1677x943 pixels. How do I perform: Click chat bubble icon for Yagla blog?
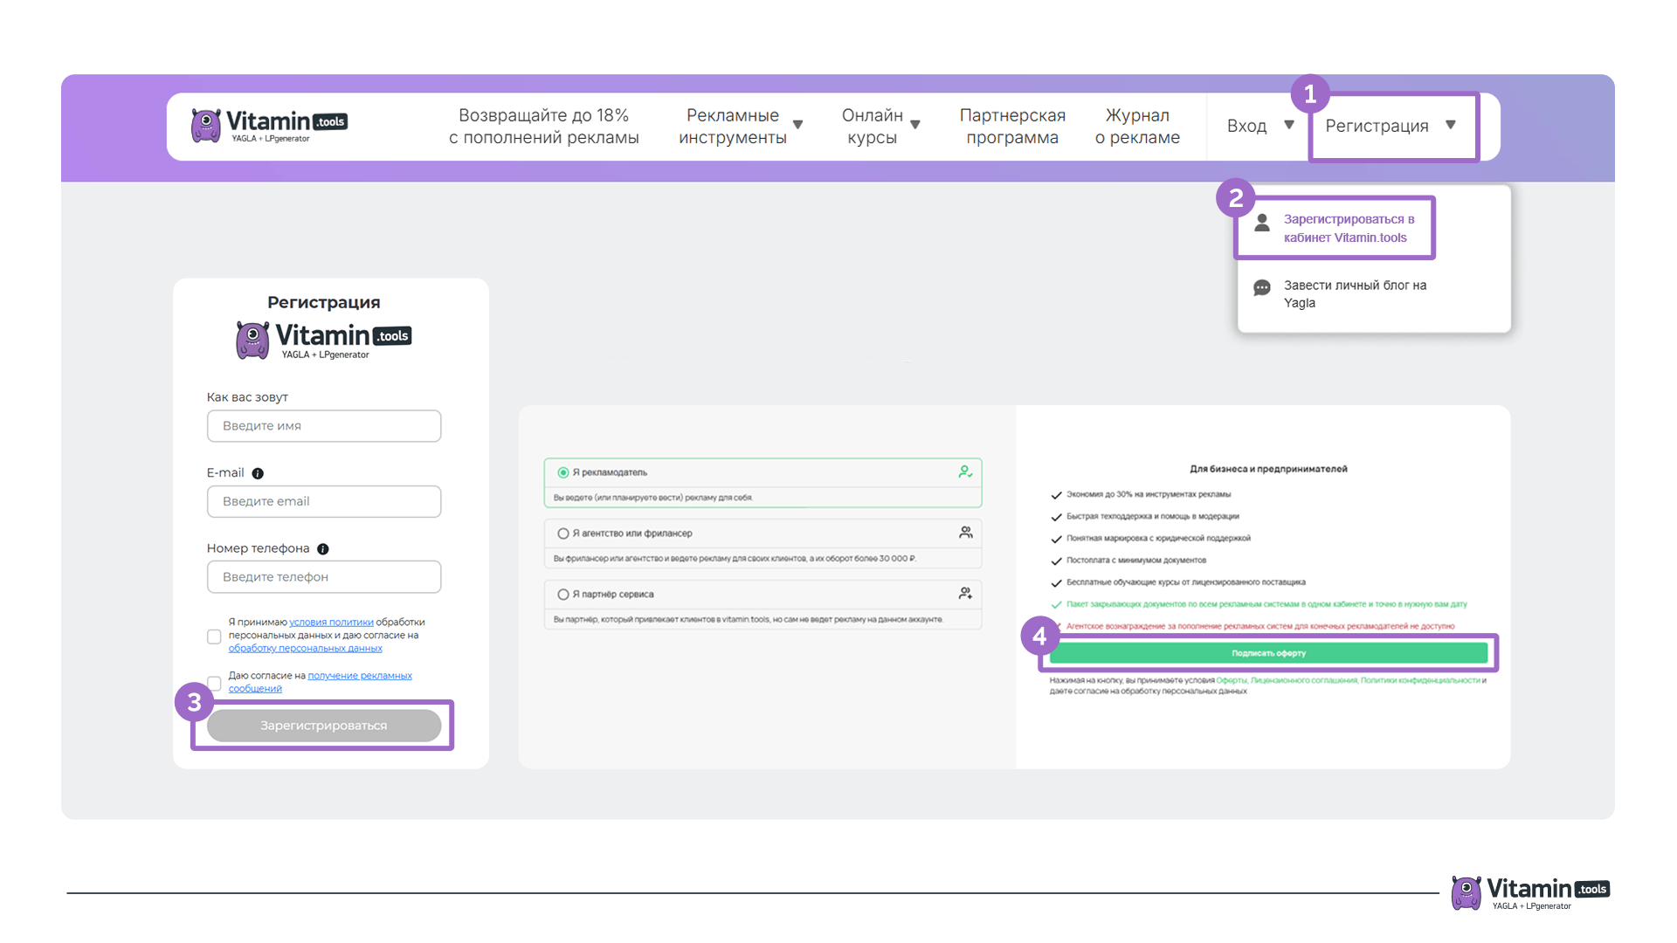tap(1262, 288)
